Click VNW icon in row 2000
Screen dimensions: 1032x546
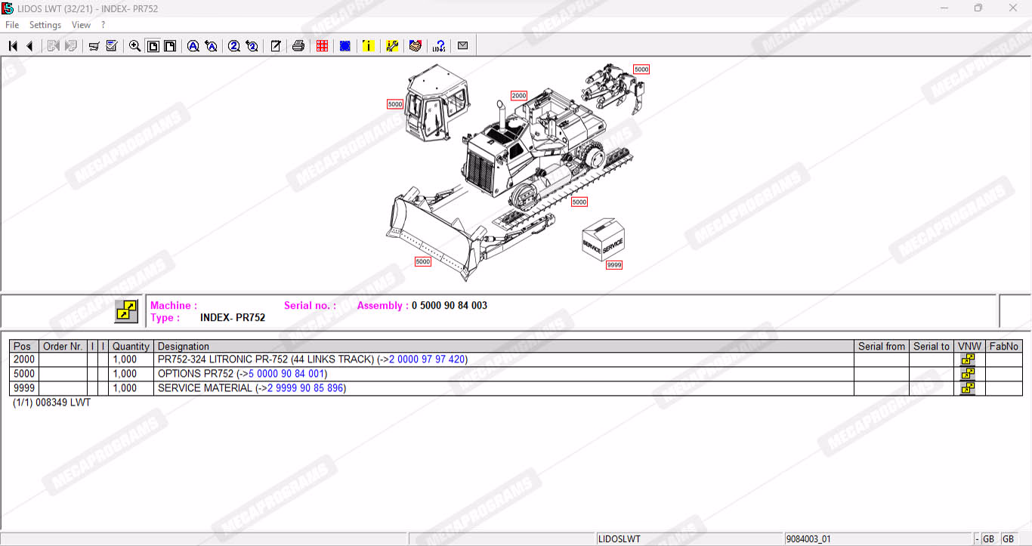tap(968, 359)
